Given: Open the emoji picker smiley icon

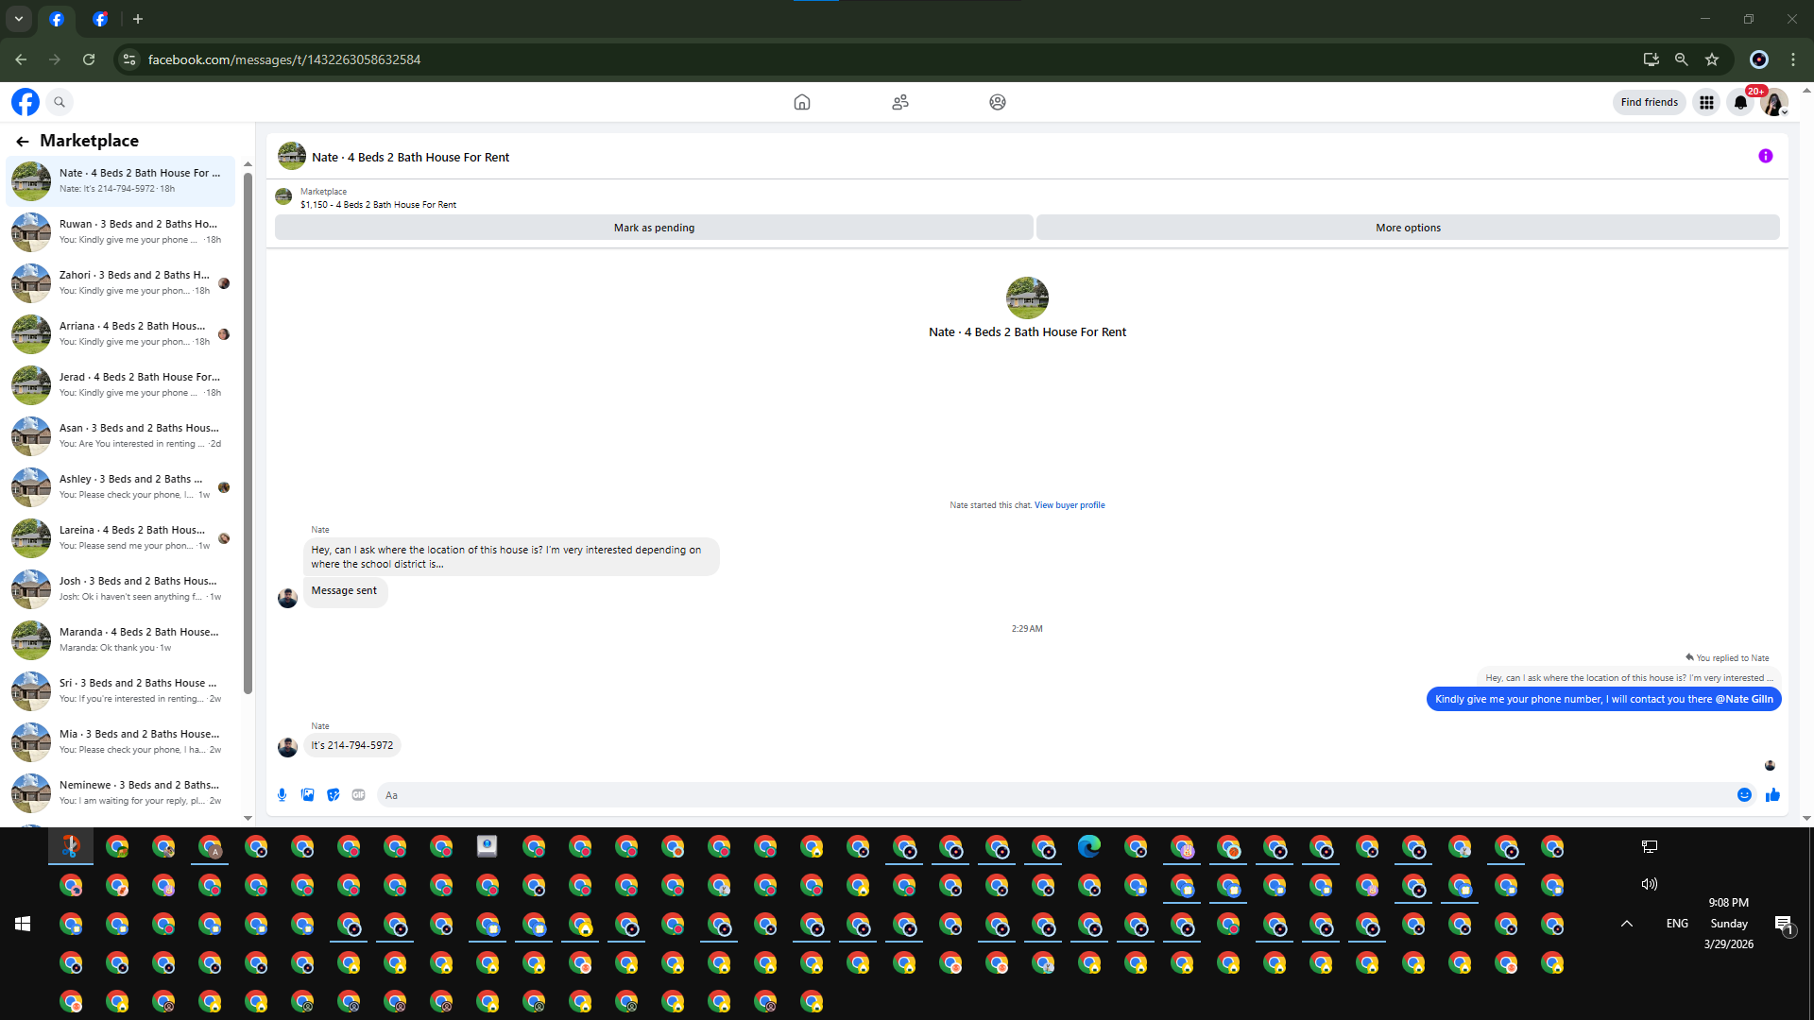Looking at the screenshot, I should click(1745, 795).
